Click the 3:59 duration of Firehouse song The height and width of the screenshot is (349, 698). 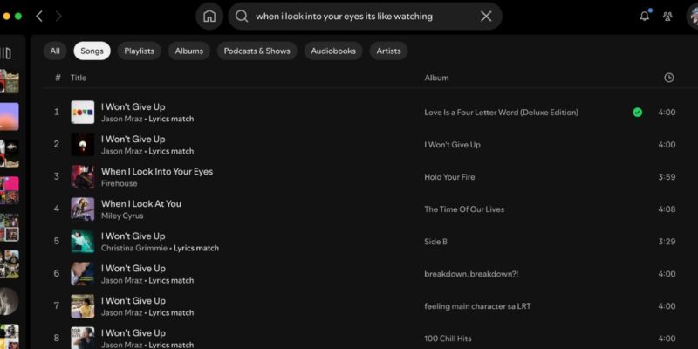667,177
